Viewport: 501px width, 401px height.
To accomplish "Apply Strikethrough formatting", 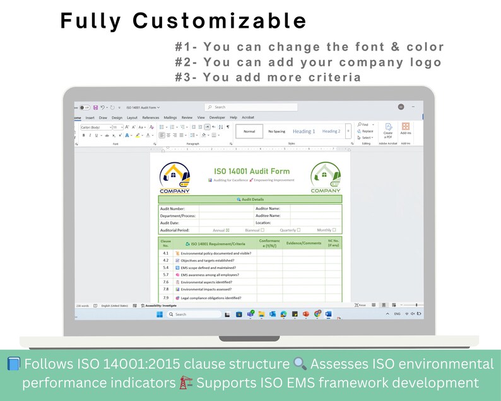I will (x=107, y=136).
